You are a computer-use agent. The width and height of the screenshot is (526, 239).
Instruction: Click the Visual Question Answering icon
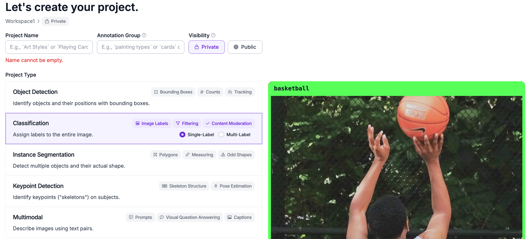click(162, 217)
